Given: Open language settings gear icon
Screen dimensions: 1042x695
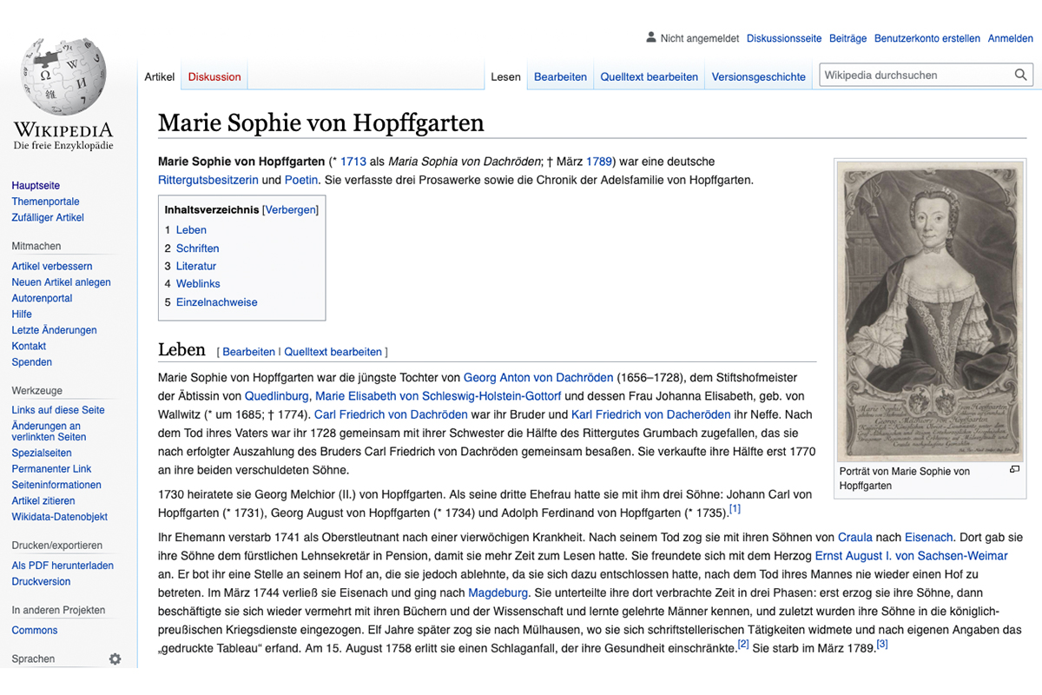Looking at the screenshot, I should pyautogui.click(x=115, y=659).
